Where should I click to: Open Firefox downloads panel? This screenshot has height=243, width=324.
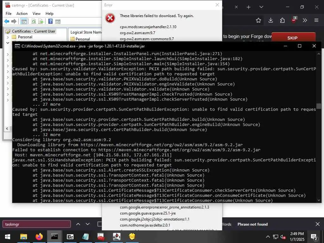[271, 20]
